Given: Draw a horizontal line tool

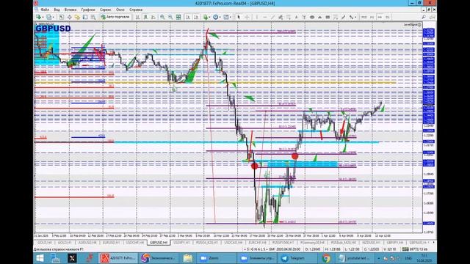Looking at the screenshot, I should (x=264, y=17).
